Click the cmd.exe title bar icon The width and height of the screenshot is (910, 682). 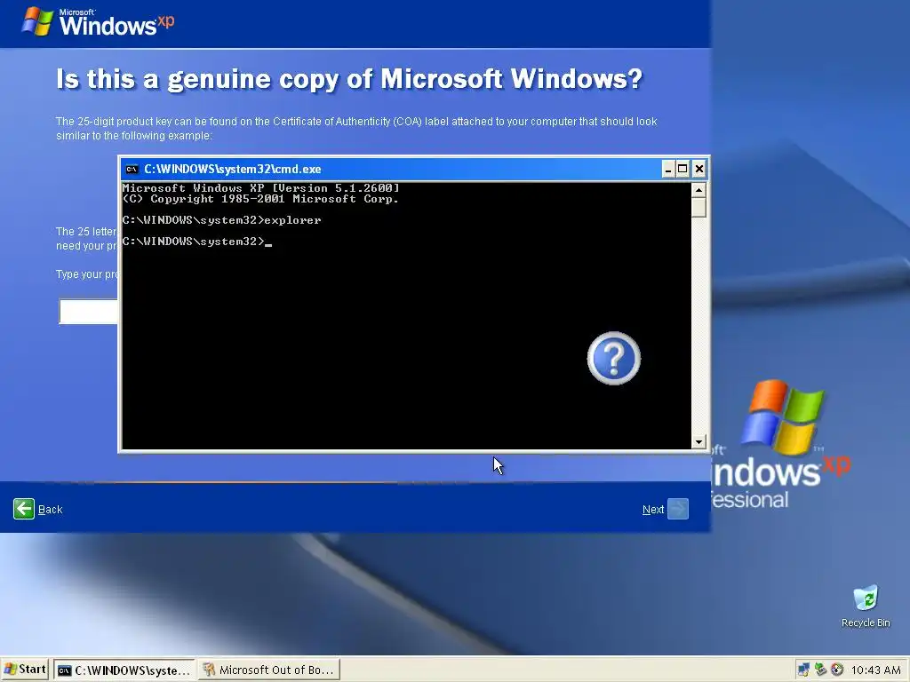coord(132,170)
